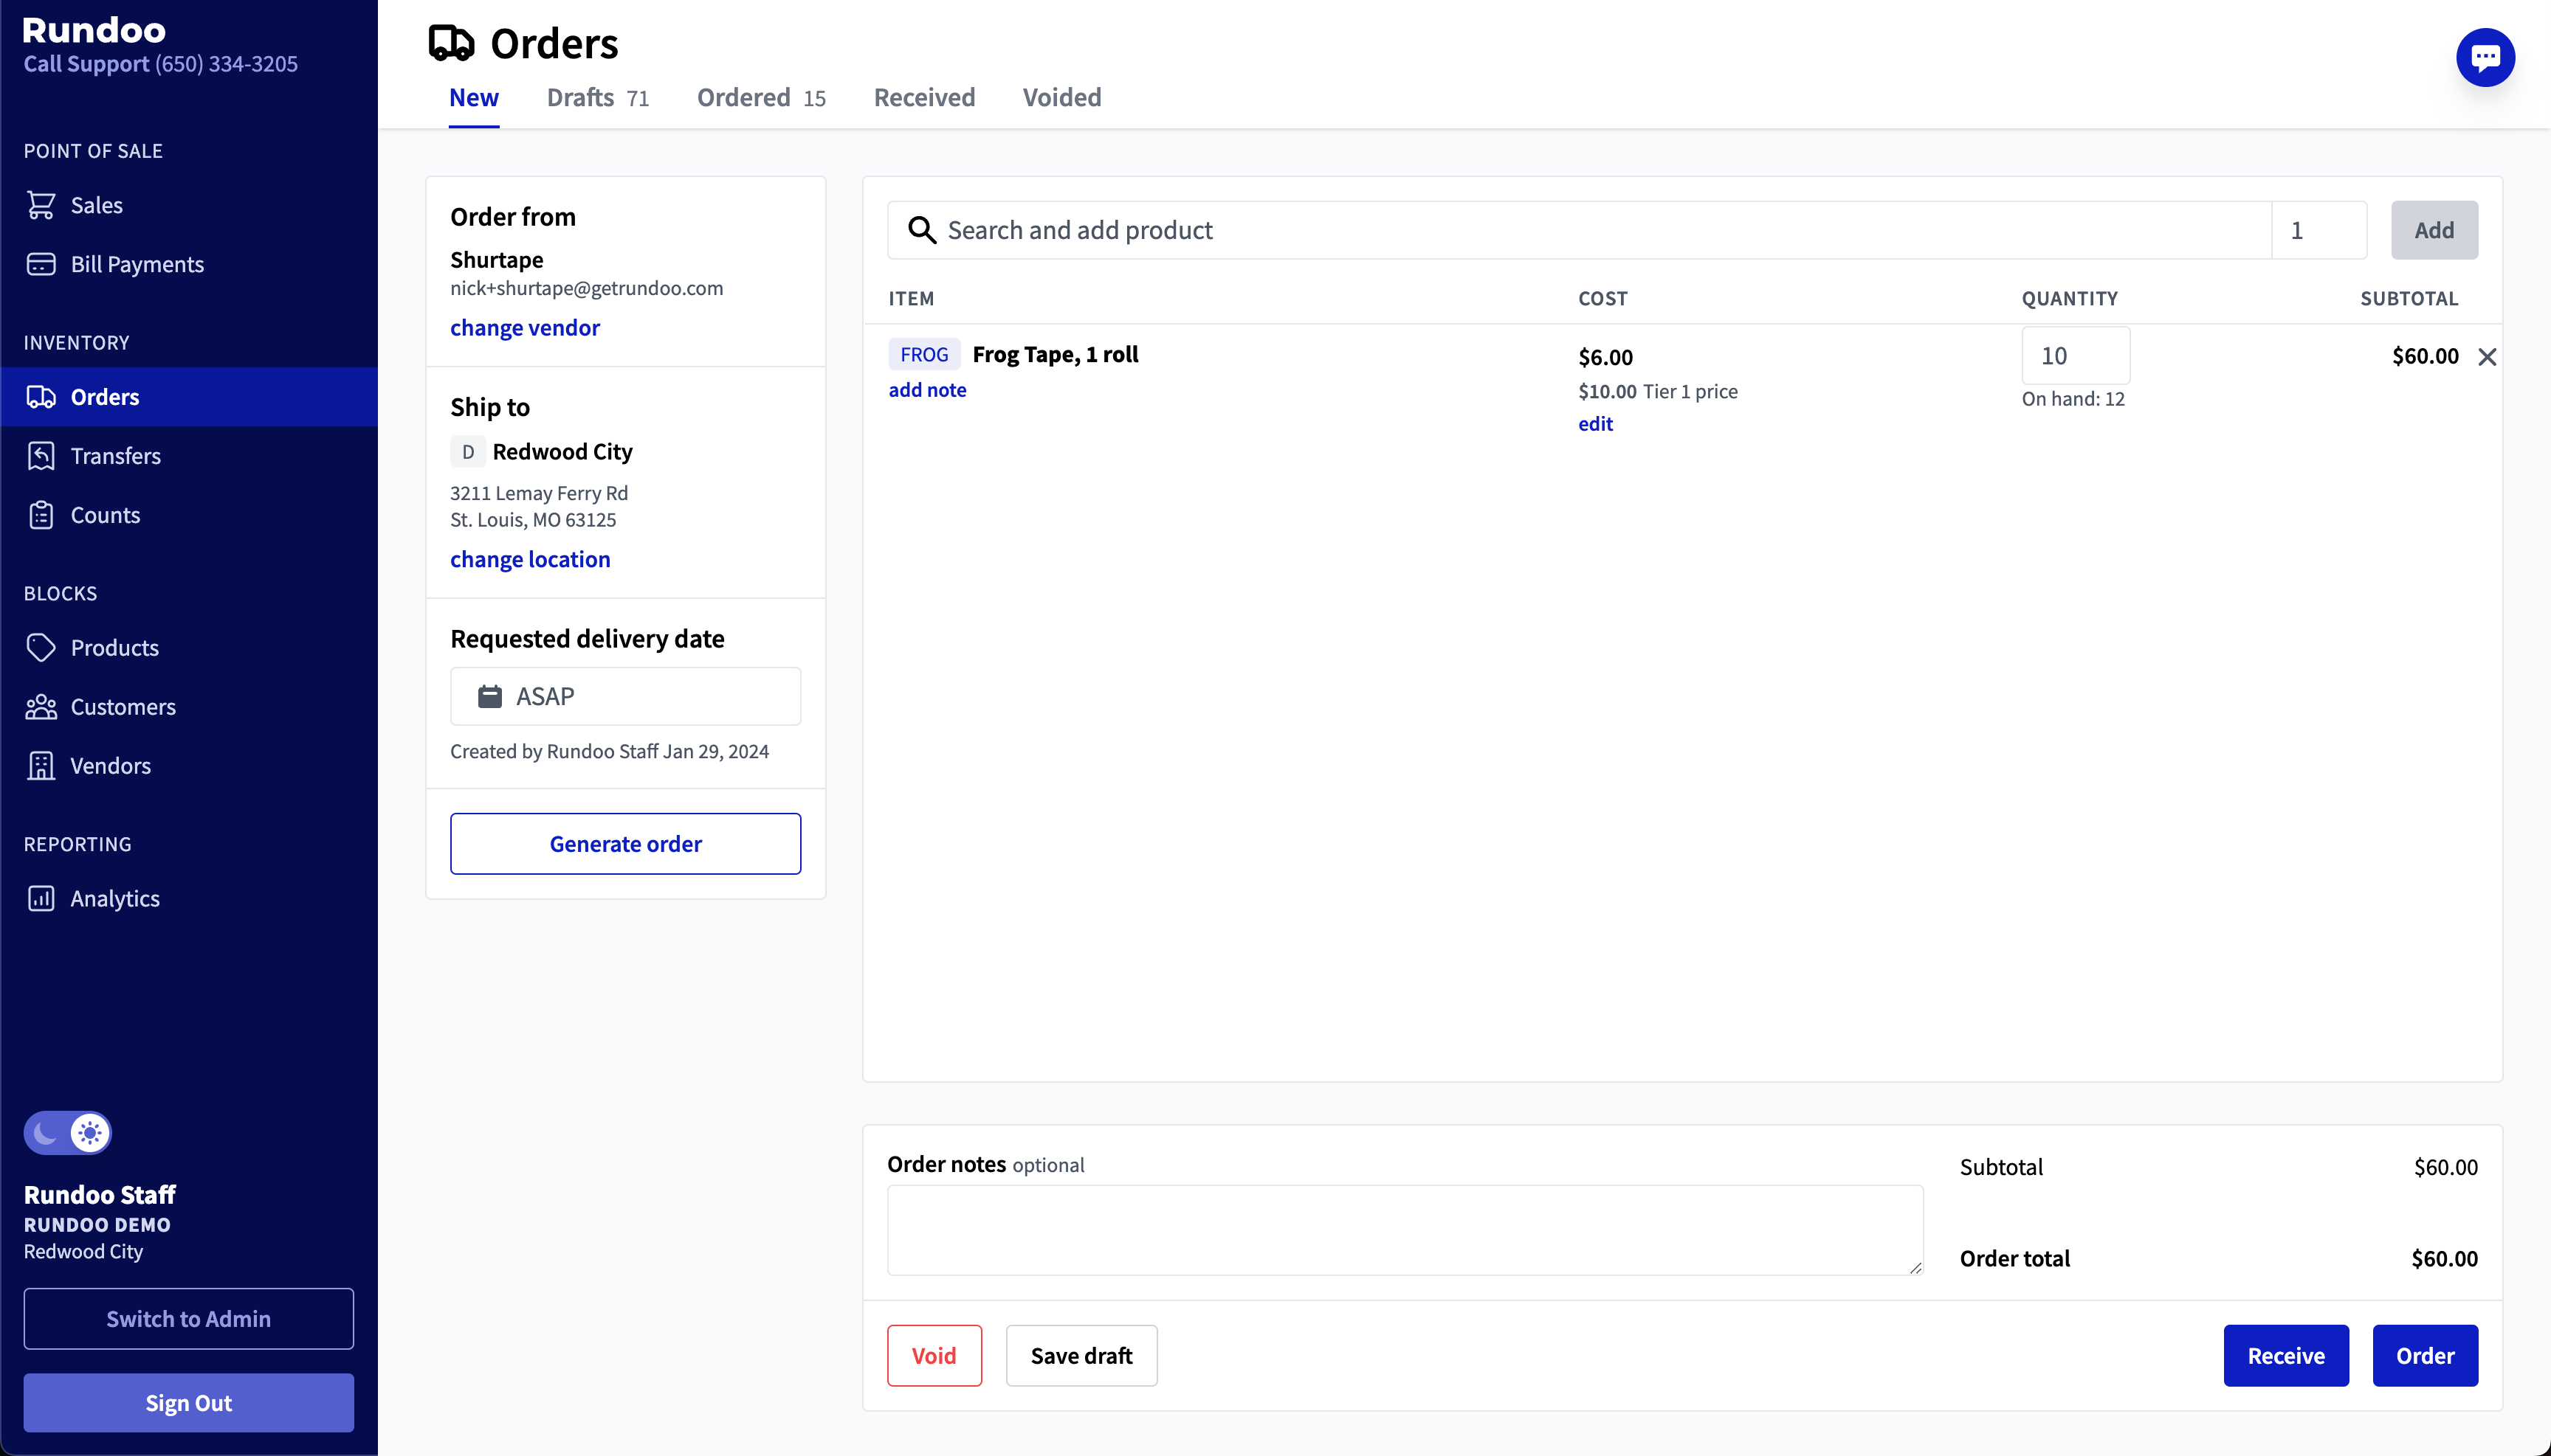Click the Products tag icon

pyautogui.click(x=41, y=648)
